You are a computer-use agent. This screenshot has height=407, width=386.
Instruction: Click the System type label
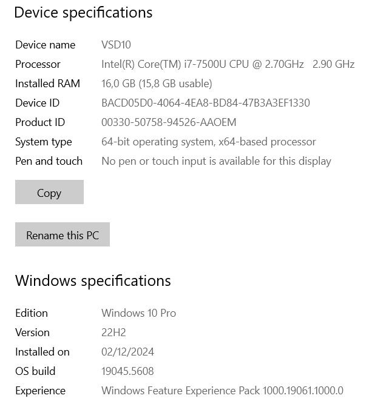pyautogui.click(x=44, y=142)
